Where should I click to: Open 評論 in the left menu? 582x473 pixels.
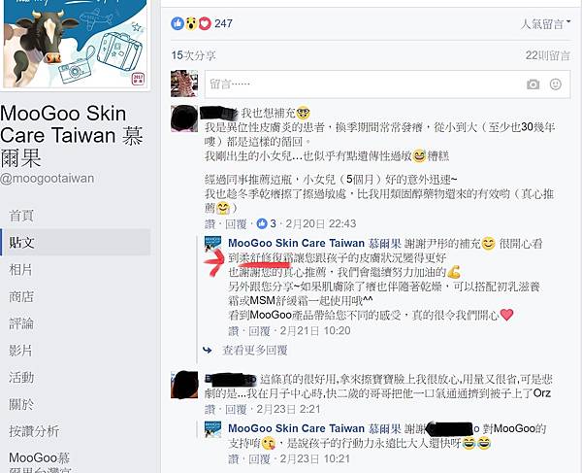click(21, 323)
